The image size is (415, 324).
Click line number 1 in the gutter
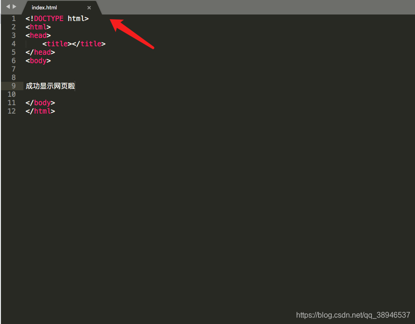(14, 19)
